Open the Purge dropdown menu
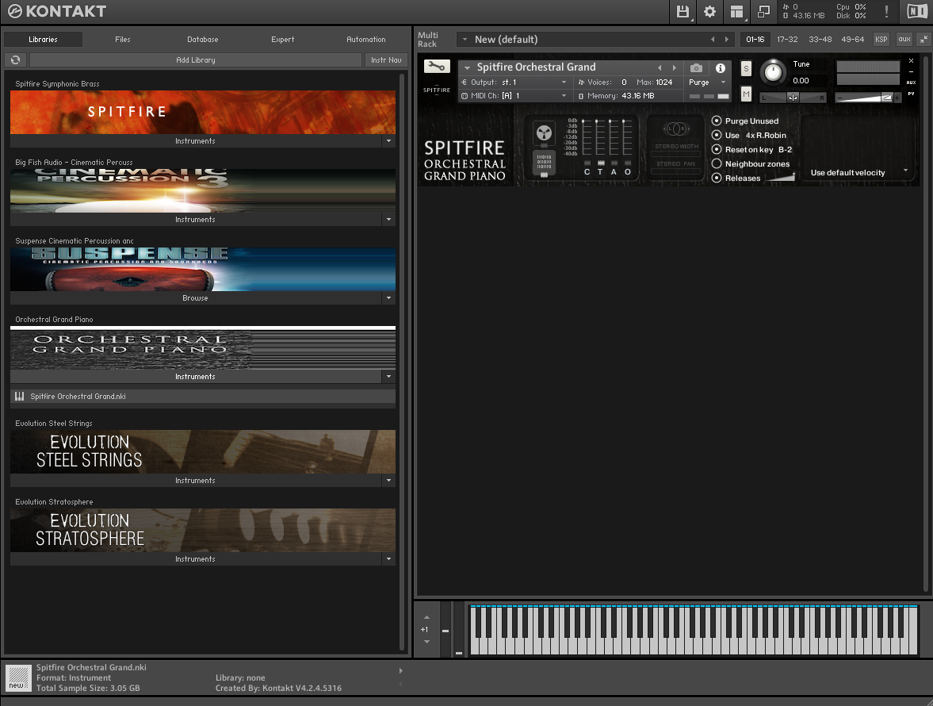The width and height of the screenshot is (933, 706). pos(708,82)
